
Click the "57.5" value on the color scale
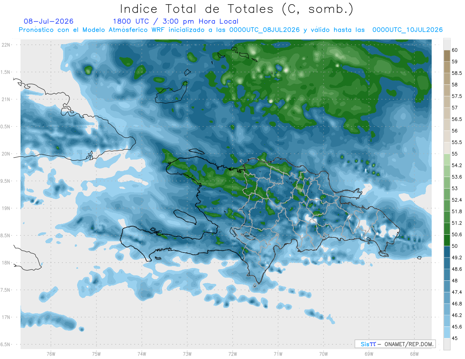pos(456,96)
